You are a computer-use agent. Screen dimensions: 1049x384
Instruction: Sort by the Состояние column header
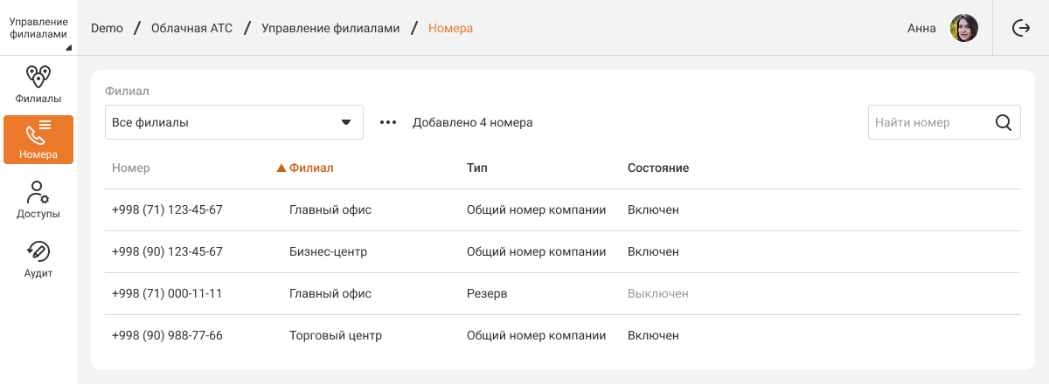pyautogui.click(x=658, y=168)
